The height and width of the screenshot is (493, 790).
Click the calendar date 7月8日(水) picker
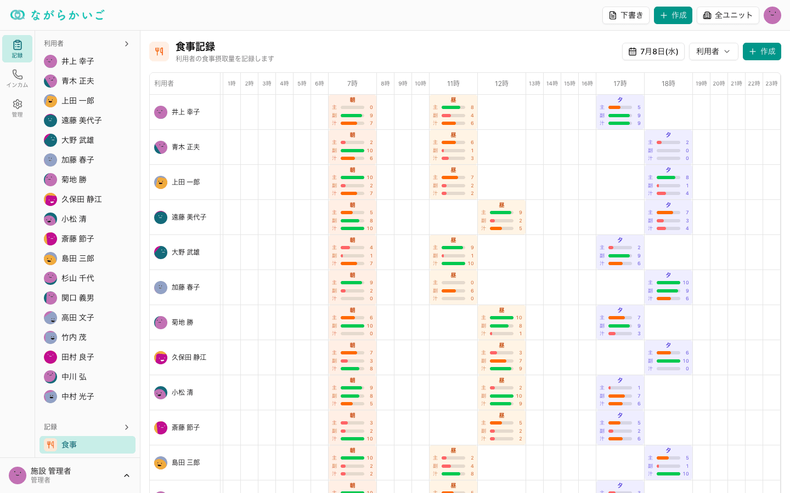[653, 51]
